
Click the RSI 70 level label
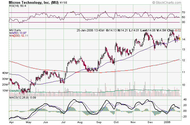pos(183,12)
